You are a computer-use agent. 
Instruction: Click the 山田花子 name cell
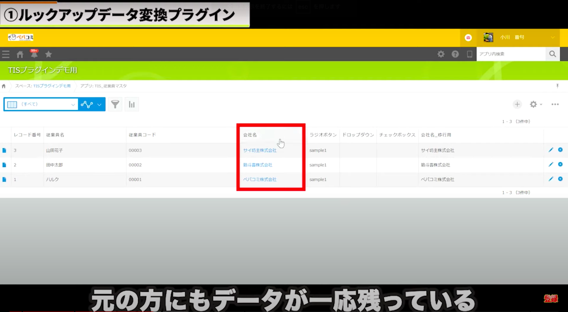55,150
